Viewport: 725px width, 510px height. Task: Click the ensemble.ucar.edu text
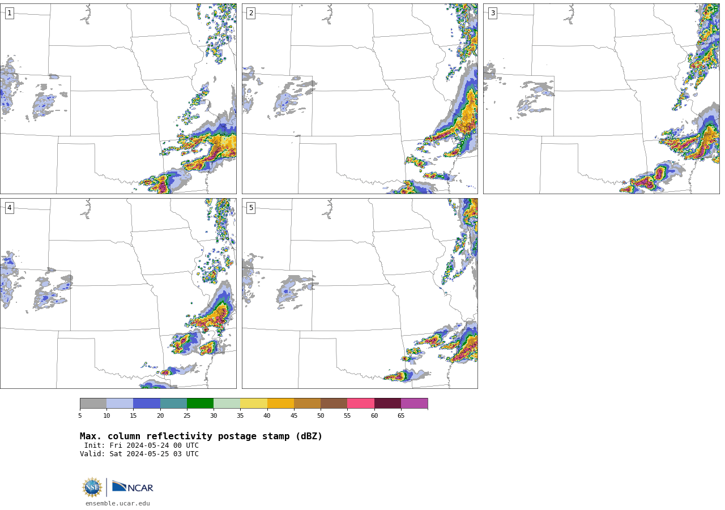tap(118, 503)
